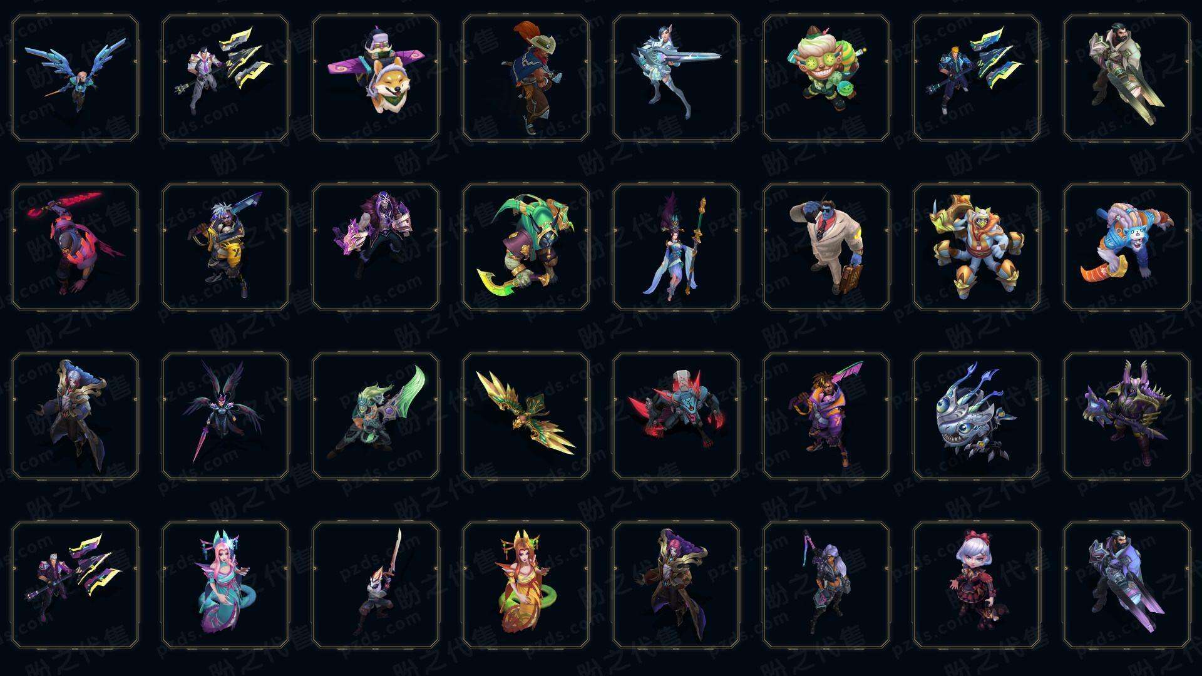Pick the blue-winged angel skin tile
Image resolution: width=1202 pixels, height=676 pixels.
75,78
